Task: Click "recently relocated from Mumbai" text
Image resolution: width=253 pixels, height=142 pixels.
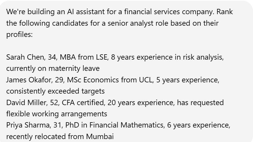Action: (60, 137)
